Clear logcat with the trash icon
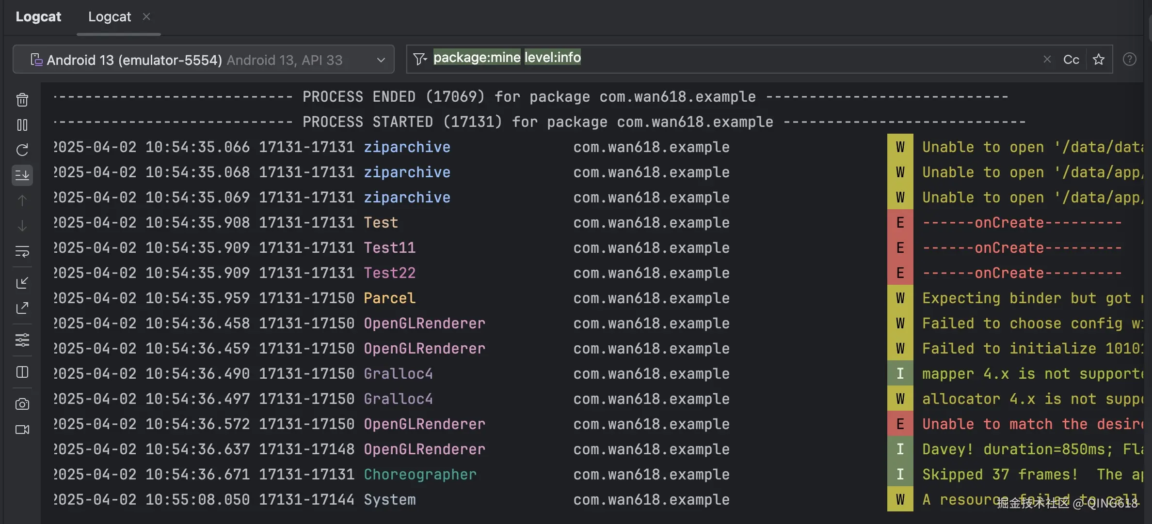This screenshot has width=1152, height=524. coord(22,100)
